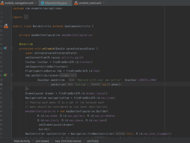Click R.id.nav_tools identifier
The width and height of the screenshot is (190, 143).
click(x=48, y=120)
